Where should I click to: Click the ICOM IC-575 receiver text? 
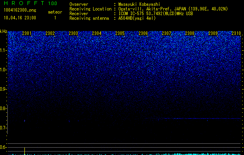156,14
